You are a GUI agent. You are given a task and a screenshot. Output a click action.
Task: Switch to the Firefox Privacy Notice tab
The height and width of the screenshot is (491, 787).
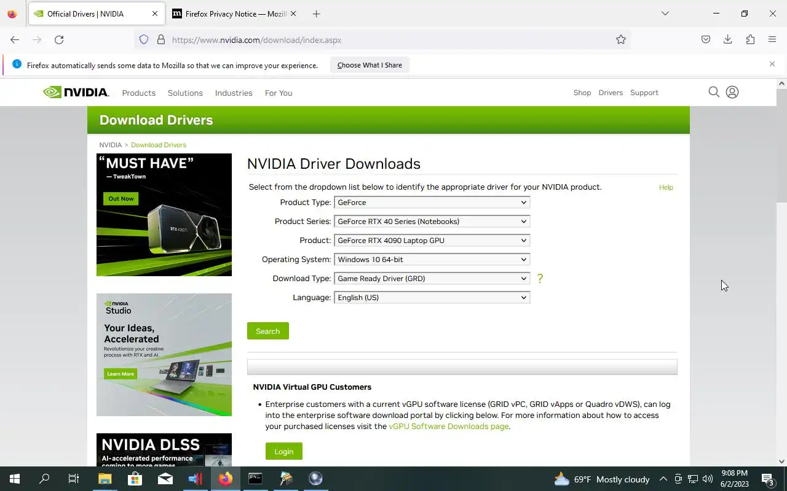pos(234,14)
